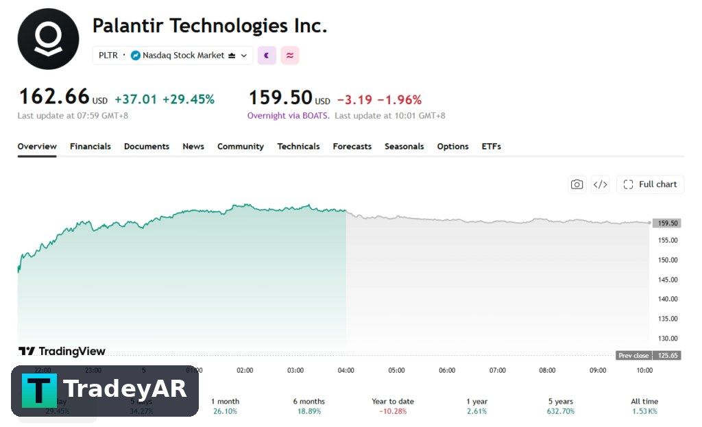Switch to the Financials tab
This screenshot has width=702, height=427.
[90, 147]
